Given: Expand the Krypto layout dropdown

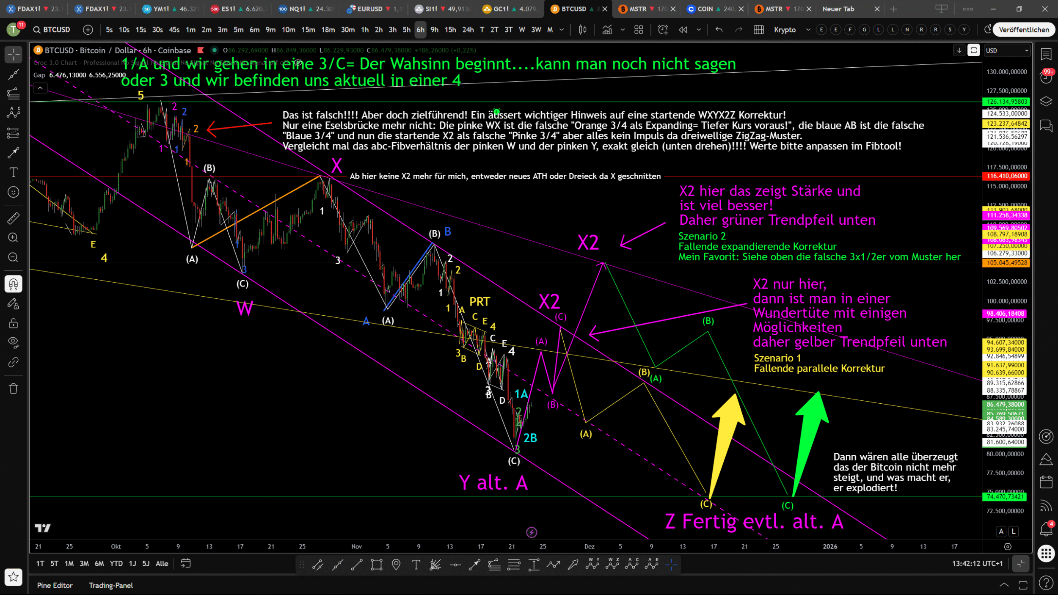Looking at the screenshot, I should (x=807, y=30).
